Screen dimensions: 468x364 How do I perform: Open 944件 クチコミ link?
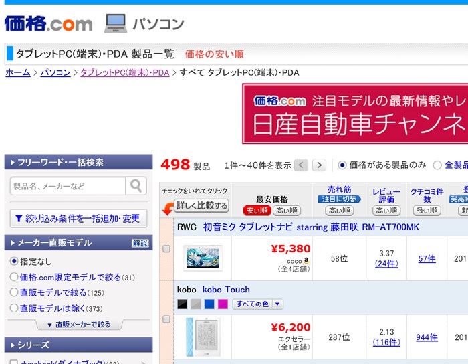click(x=427, y=337)
